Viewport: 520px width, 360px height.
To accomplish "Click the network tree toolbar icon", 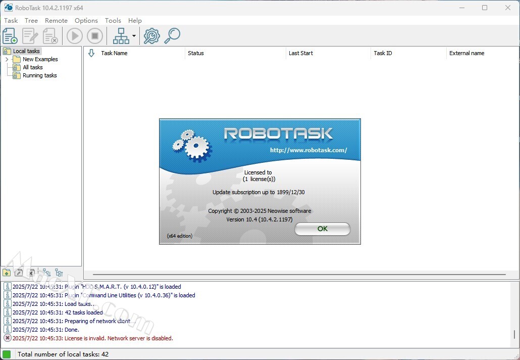I will pos(121,36).
